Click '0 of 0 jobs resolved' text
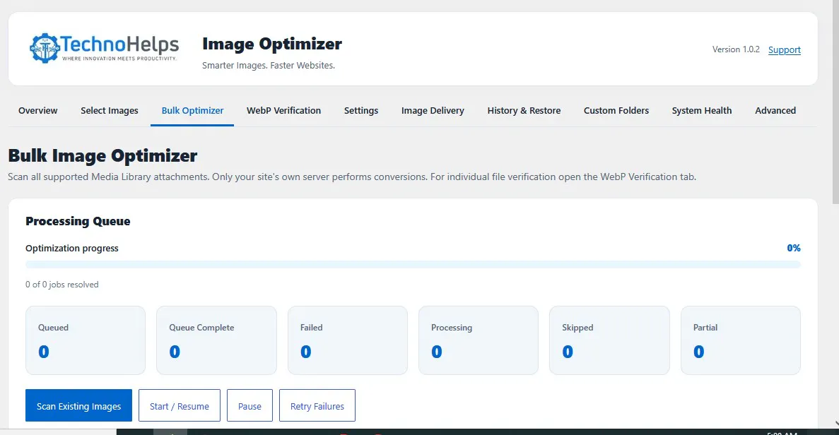839x435 pixels. pyautogui.click(x=62, y=285)
